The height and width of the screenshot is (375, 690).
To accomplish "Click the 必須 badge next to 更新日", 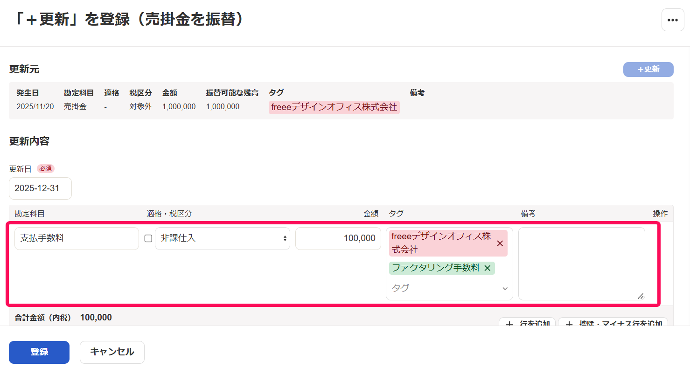I will (x=46, y=168).
